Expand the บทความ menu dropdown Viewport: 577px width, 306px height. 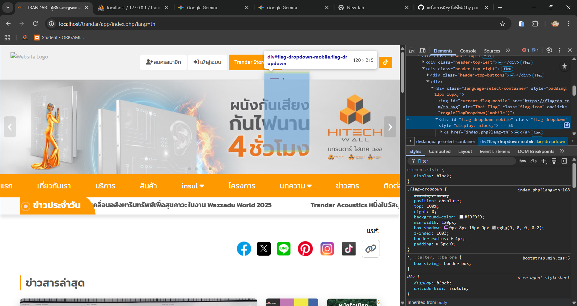[x=296, y=186]
